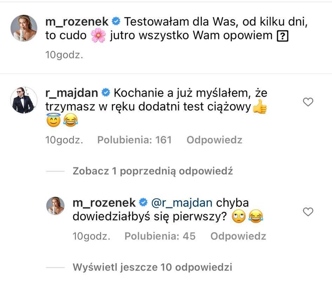Click m_rozenek's small avatar in the reply
Viewport: 332px width, 285px height.
click(x=55, y=206)
